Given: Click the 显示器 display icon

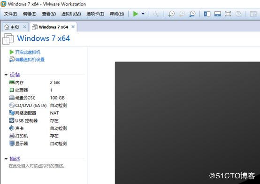Looking at the screenshot, I should [12, 143].
